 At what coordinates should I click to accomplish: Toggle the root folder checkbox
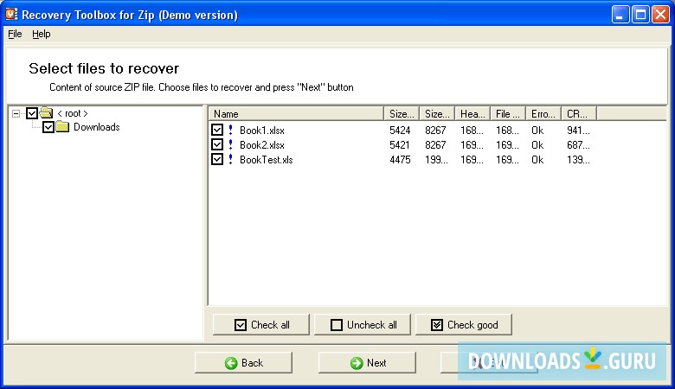click(32, 113)
